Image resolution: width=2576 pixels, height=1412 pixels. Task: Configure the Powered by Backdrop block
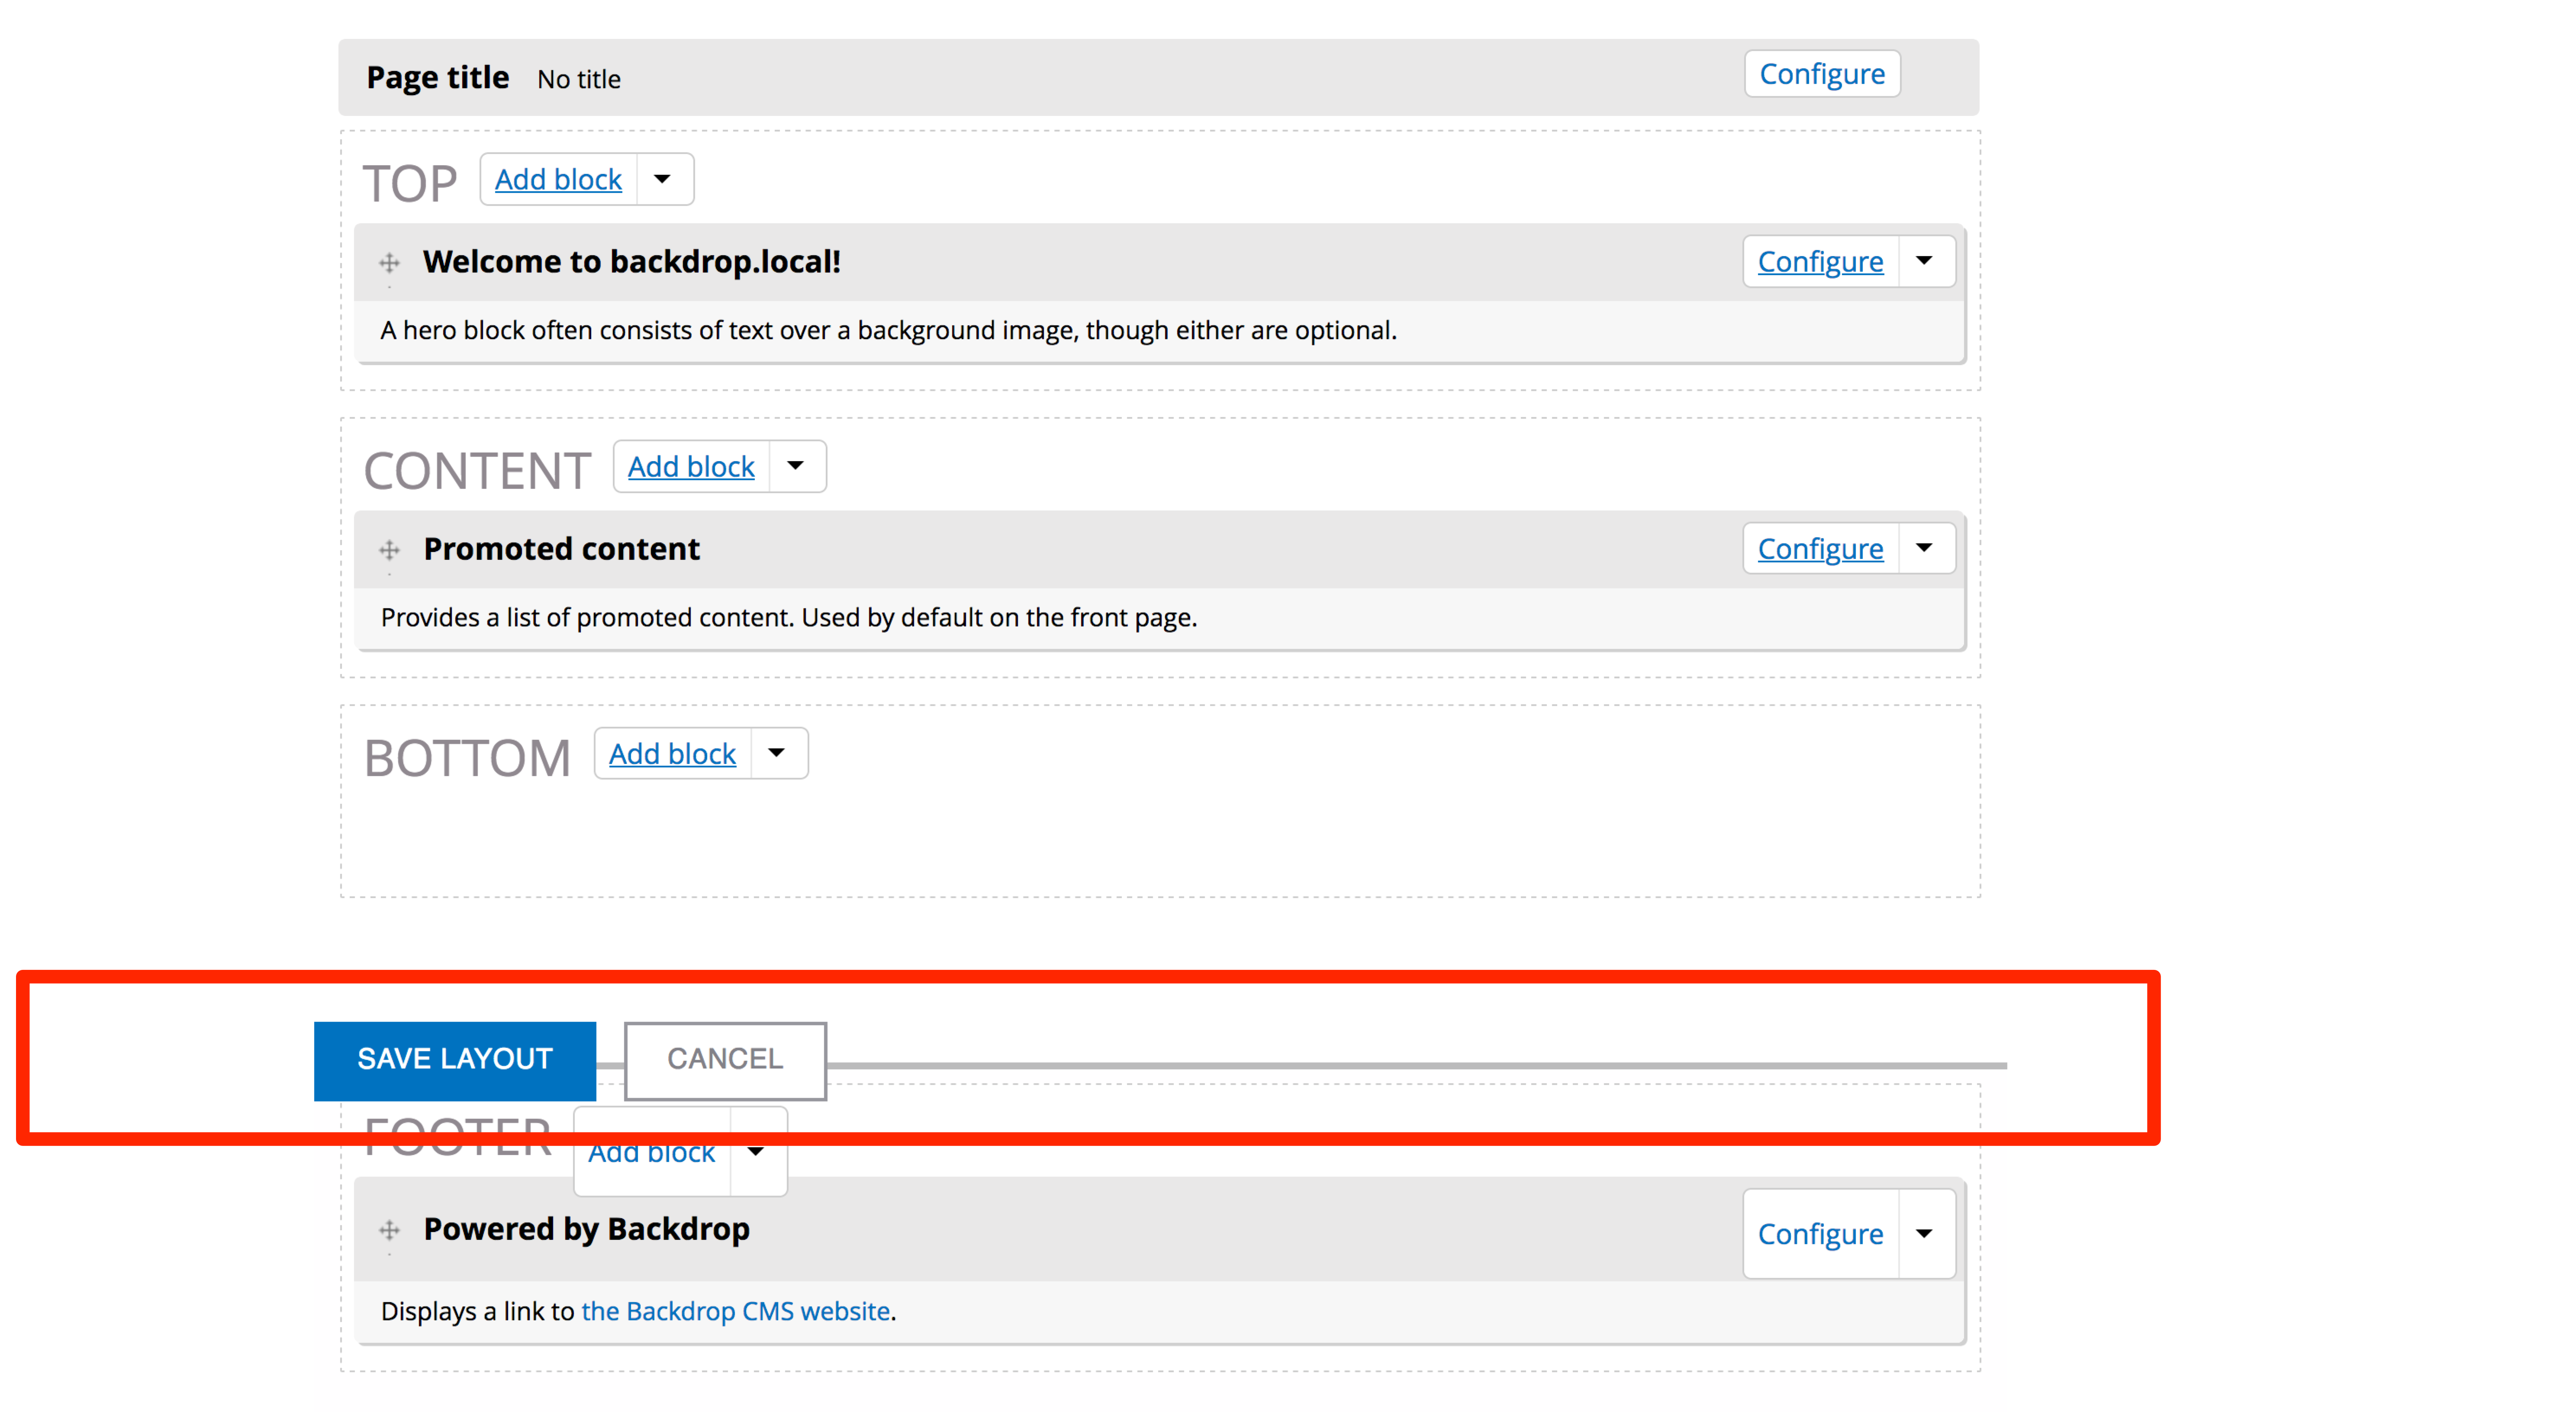1820,1233
